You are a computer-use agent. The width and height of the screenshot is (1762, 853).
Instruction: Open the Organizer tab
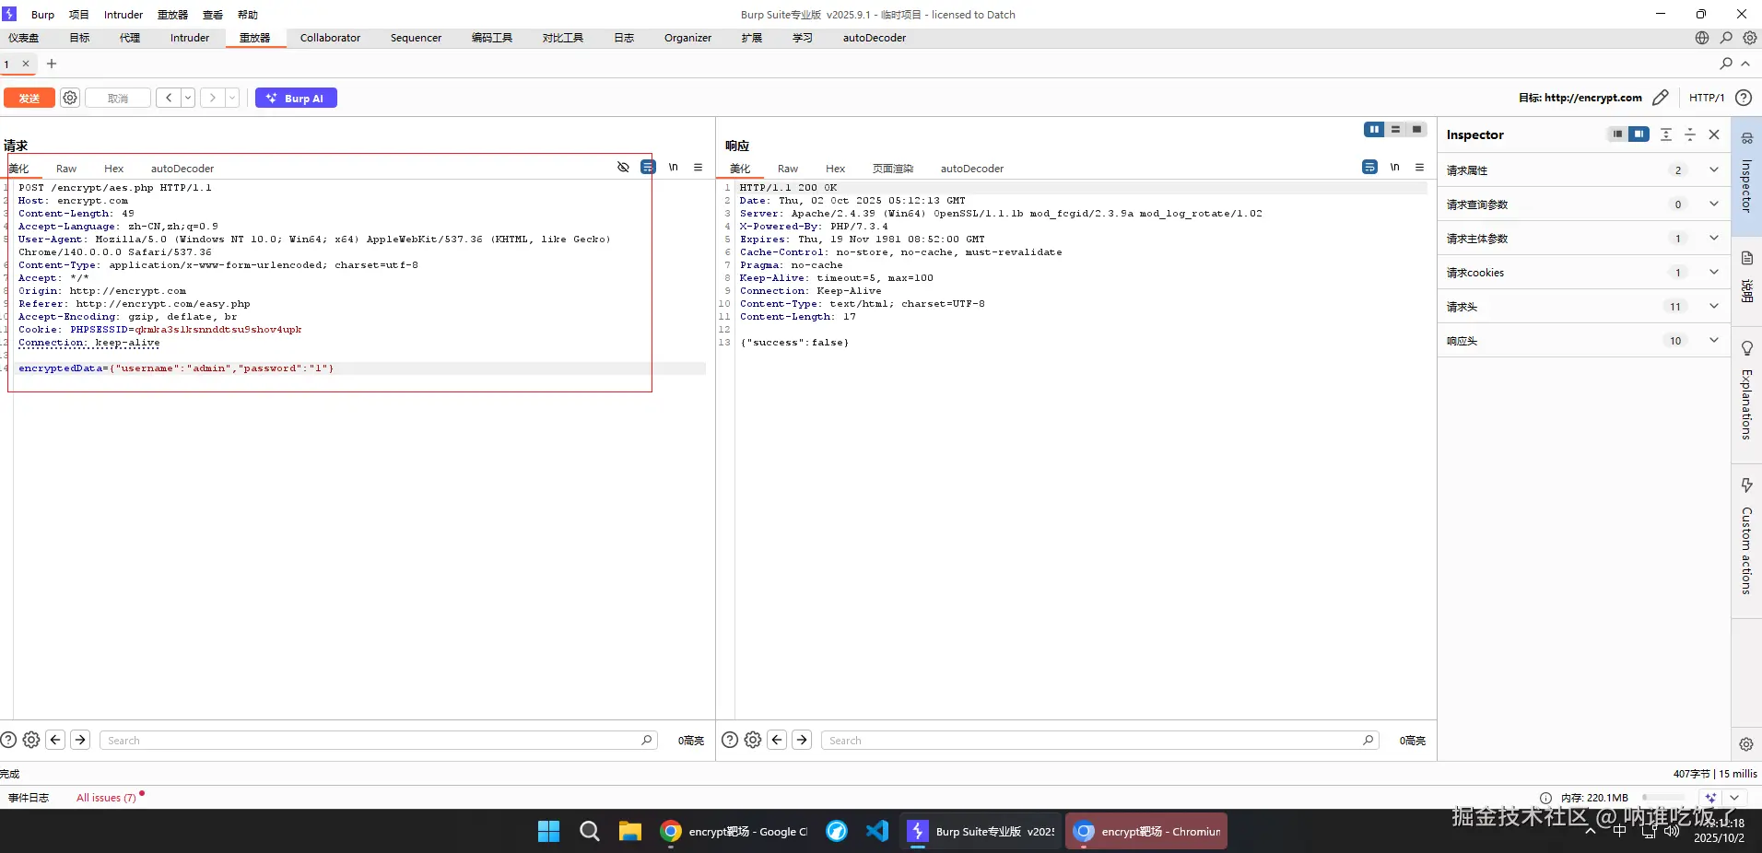[687, 38]
